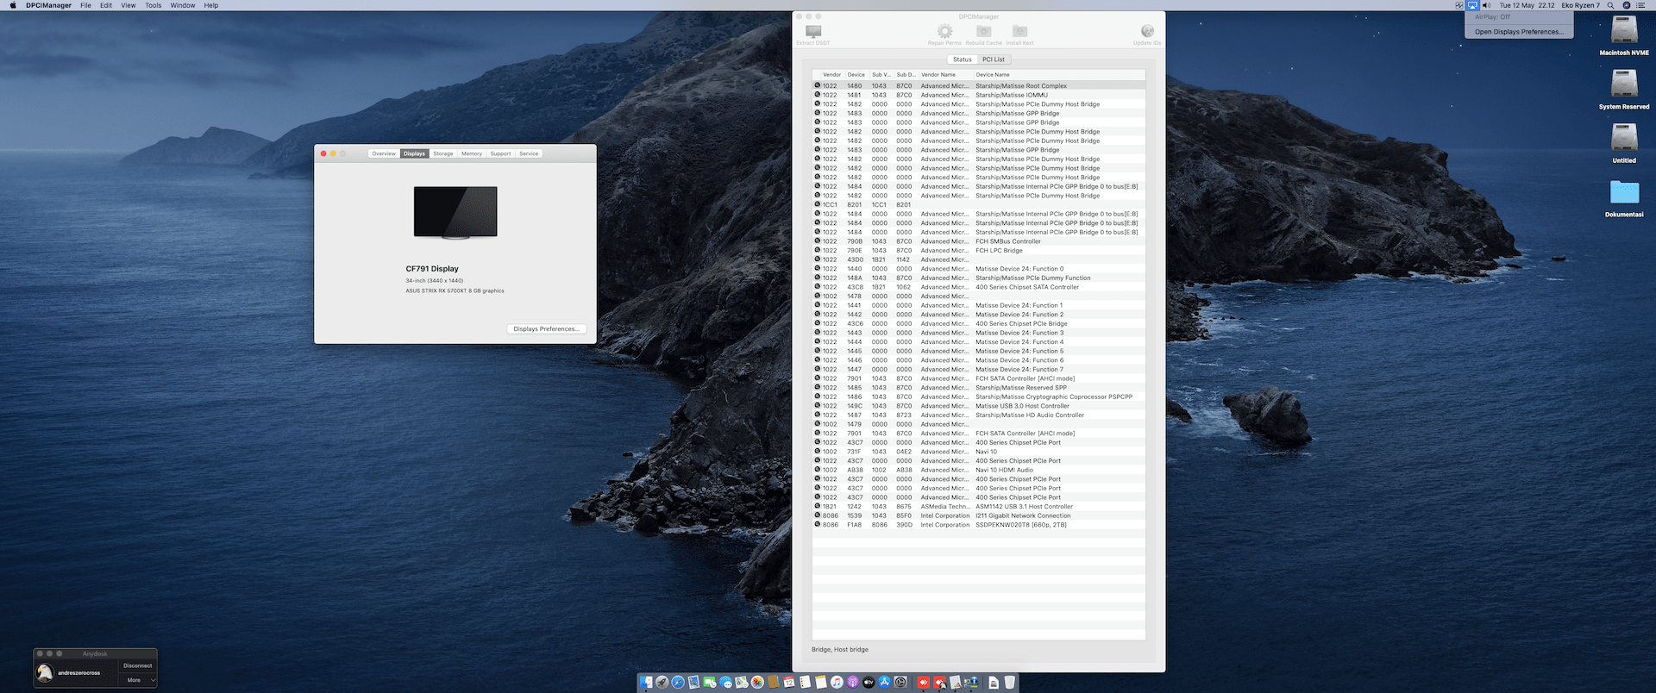Open Photos from the Dock
The height and width of the screenshot is (693, 1656).
click(757, 682)
